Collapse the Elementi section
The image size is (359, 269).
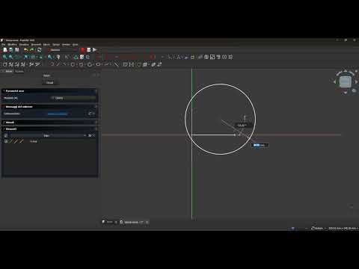coord(49,129)
